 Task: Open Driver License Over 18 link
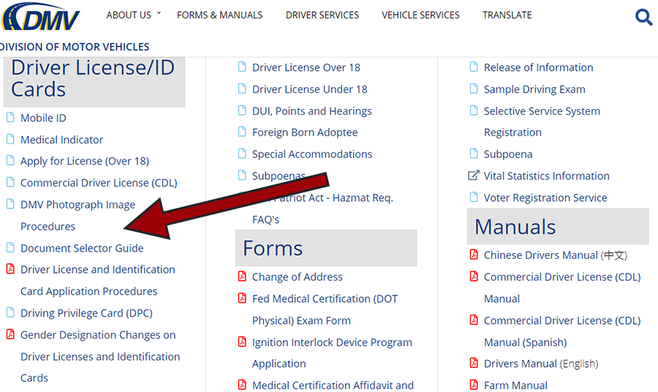click(306, 67)
